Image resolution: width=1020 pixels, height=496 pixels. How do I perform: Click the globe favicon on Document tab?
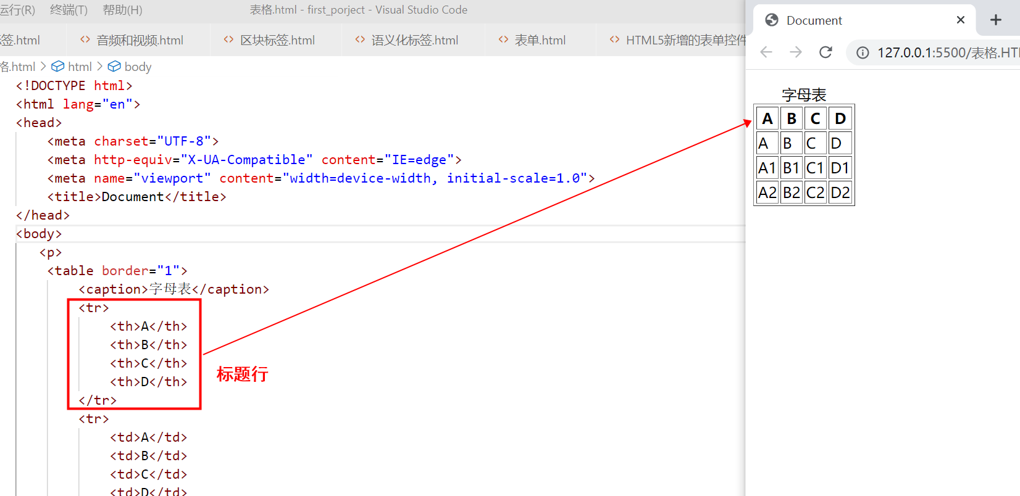tap(771, 20)
